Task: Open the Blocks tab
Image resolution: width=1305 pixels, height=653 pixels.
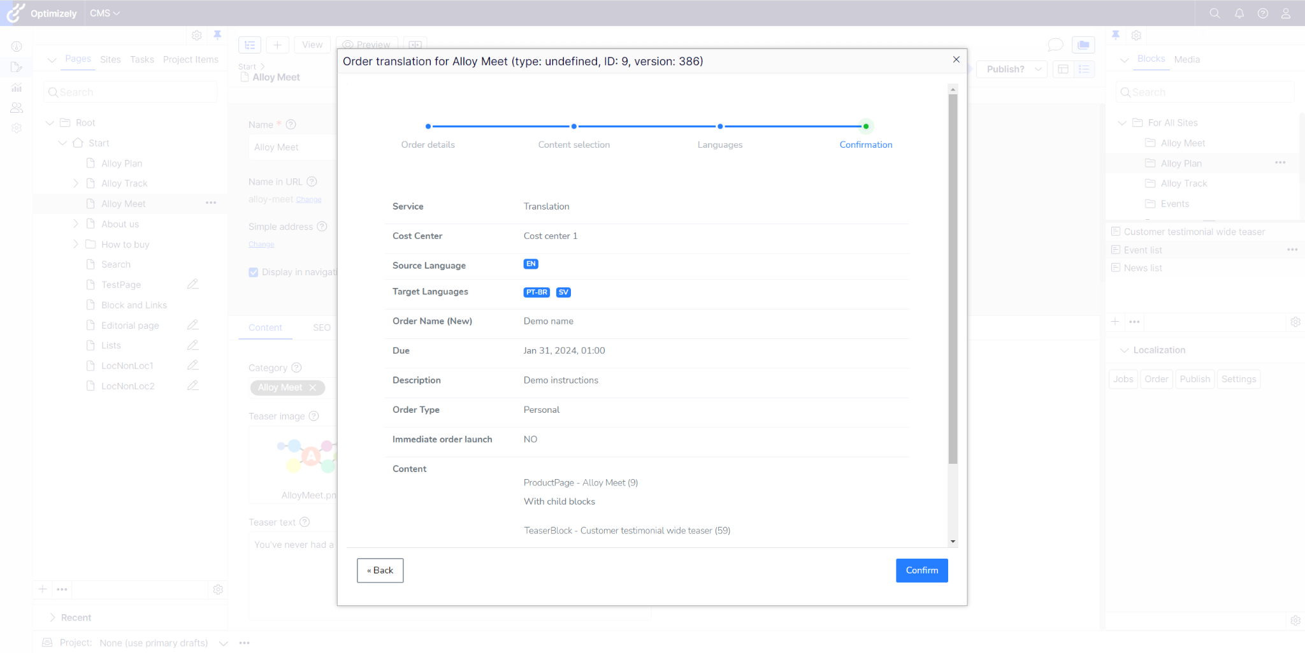Action: [1151, 59]
